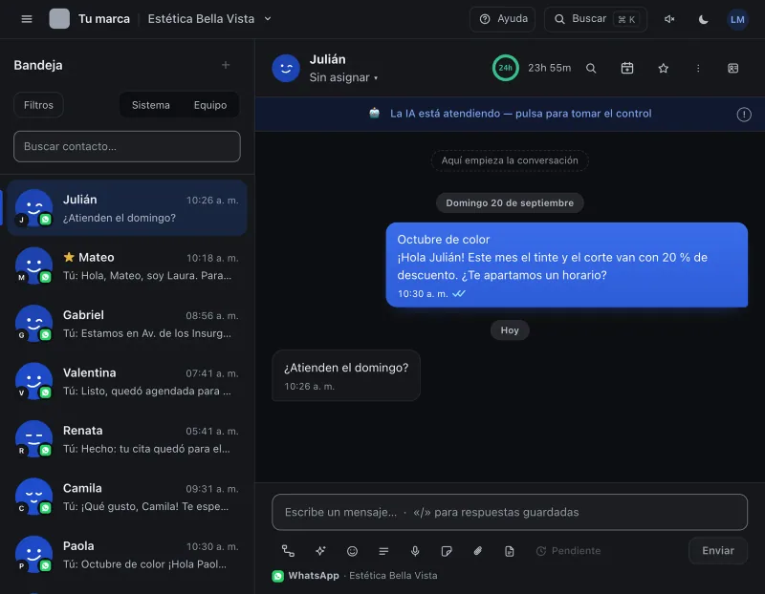
Task: Open the Sin asignar assignment dropdown
Action: 343,77
